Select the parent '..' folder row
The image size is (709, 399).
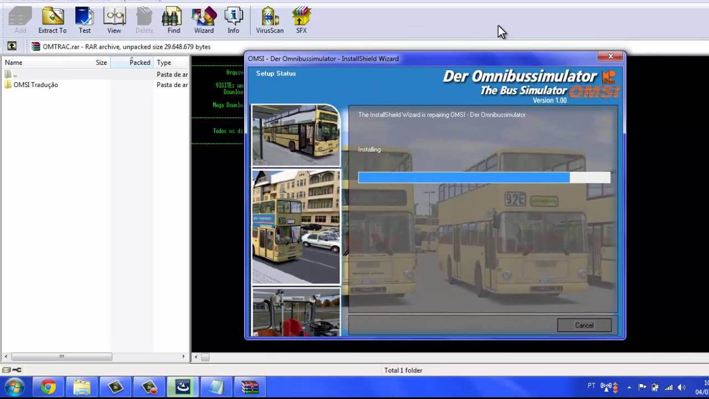pyautogui.click(x=95, y=74)
